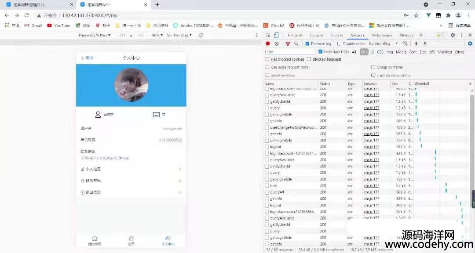Click the address bar URL

(x=90, y=15)
